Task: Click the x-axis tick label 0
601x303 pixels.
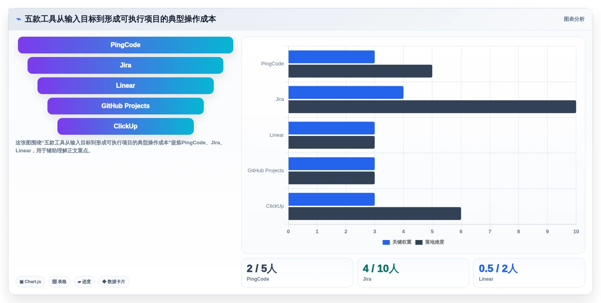Action: 288,232
